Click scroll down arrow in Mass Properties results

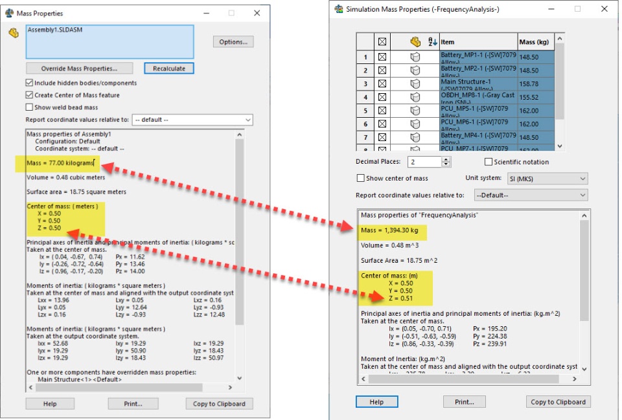coord(239,378)
